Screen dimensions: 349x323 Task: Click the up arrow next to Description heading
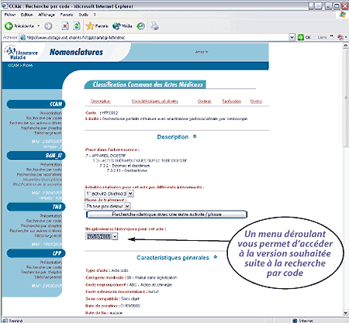point(195,136)
